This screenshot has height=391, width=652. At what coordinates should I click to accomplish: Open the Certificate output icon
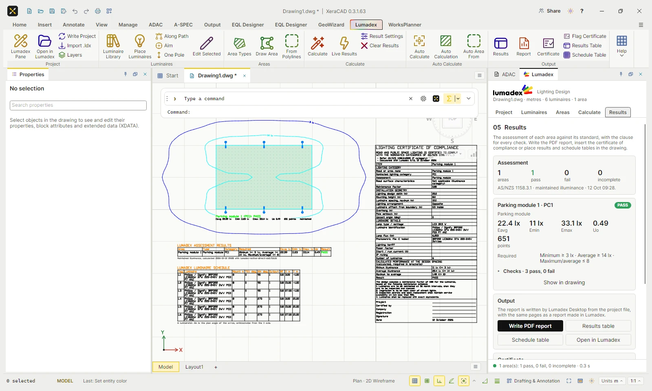coord(548,43)
